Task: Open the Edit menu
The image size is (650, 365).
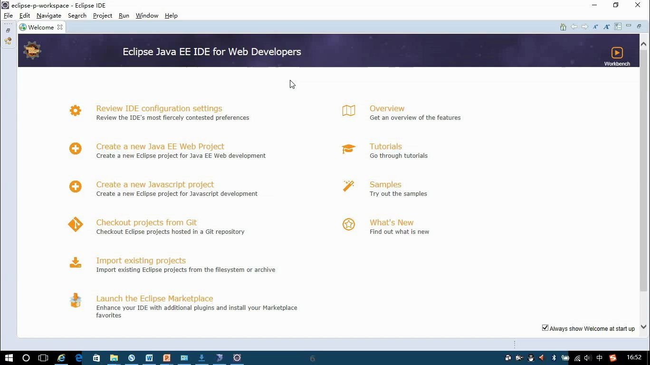Action: click(x=25, y=16)
